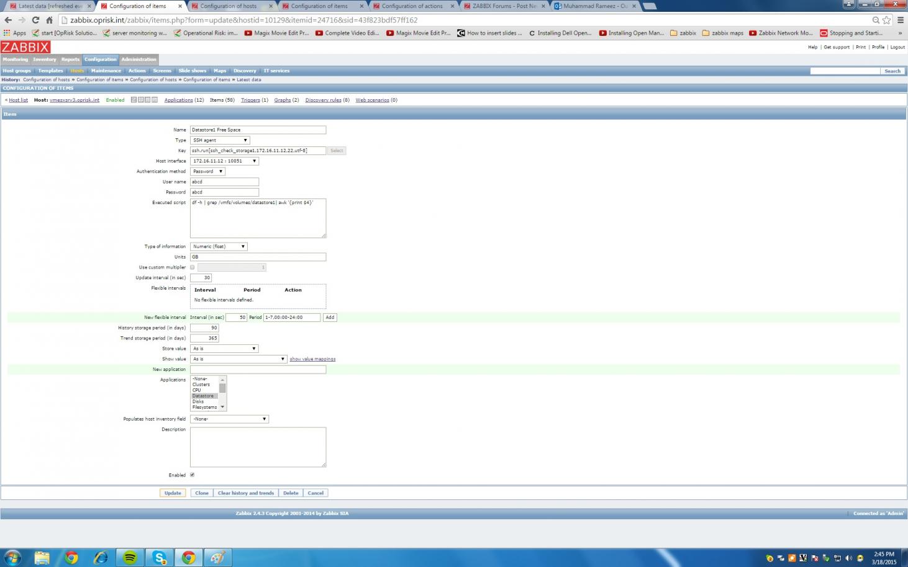Click the Search button

pyautogui.click(x=892, y=71)
